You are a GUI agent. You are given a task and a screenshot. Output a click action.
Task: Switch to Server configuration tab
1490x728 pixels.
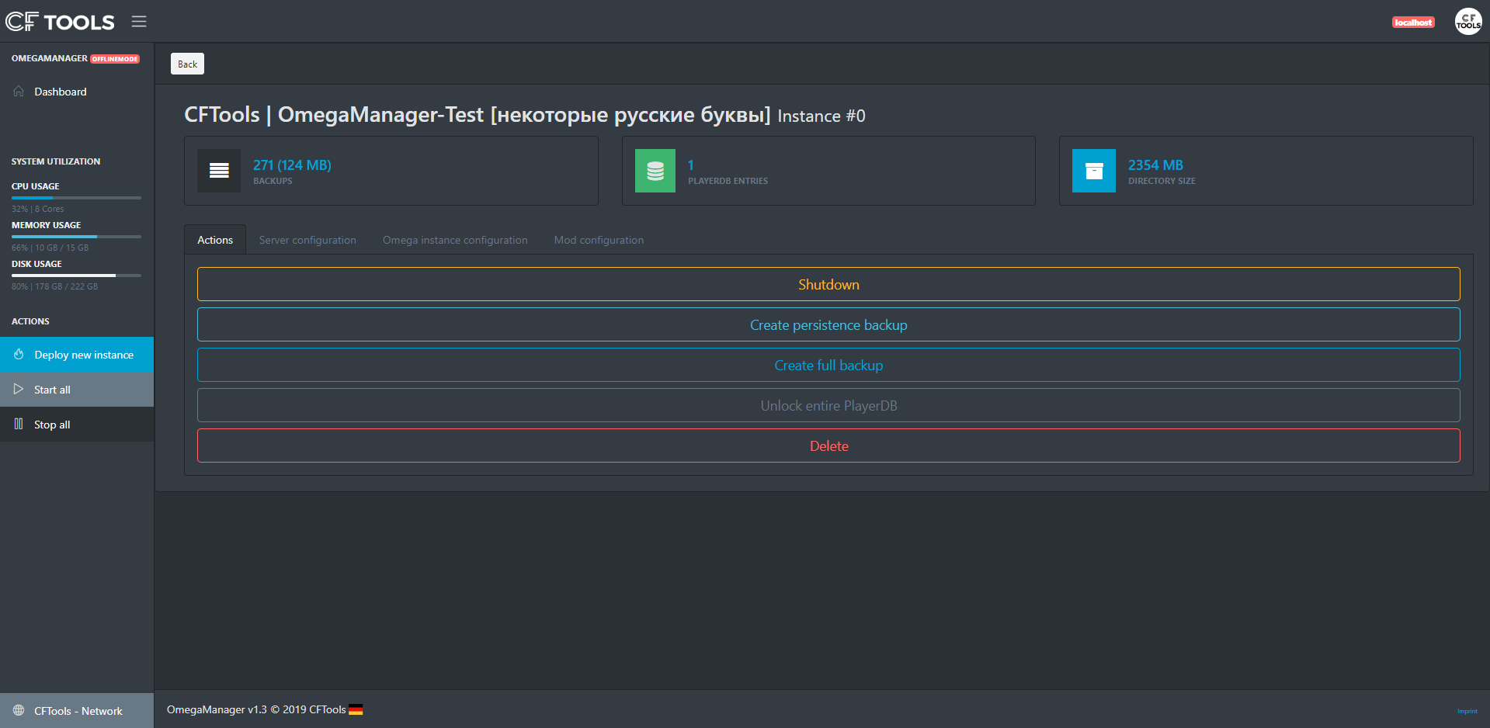307,241
